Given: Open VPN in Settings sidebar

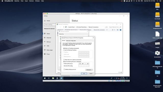Looking at the screenshot, I should tap(48, 46).
